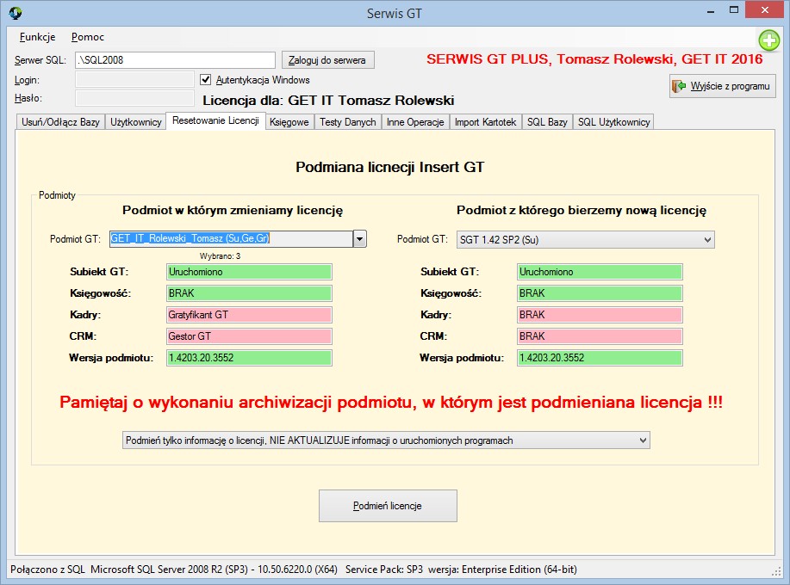Switch to Import Kartotek tab
The width and height of the screenshot is (790, 585).
pyautogui.click(x=485, y=122)
